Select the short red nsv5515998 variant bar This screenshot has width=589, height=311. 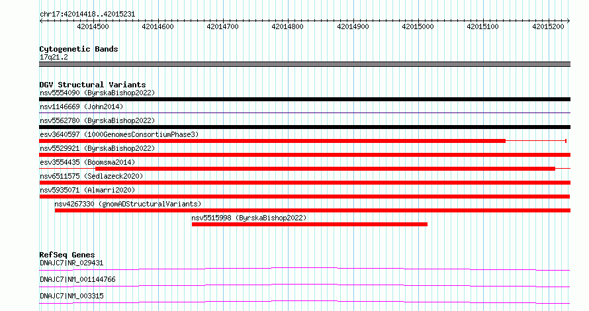point(310,224)
